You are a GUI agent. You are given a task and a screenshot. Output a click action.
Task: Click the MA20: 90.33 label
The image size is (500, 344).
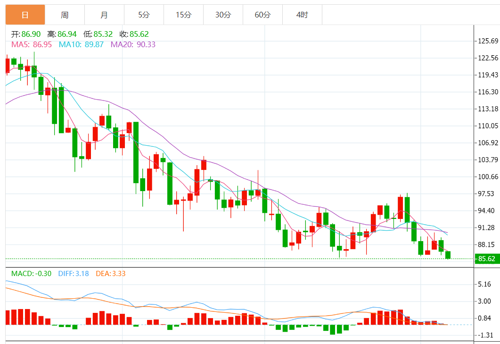[133, 44]
